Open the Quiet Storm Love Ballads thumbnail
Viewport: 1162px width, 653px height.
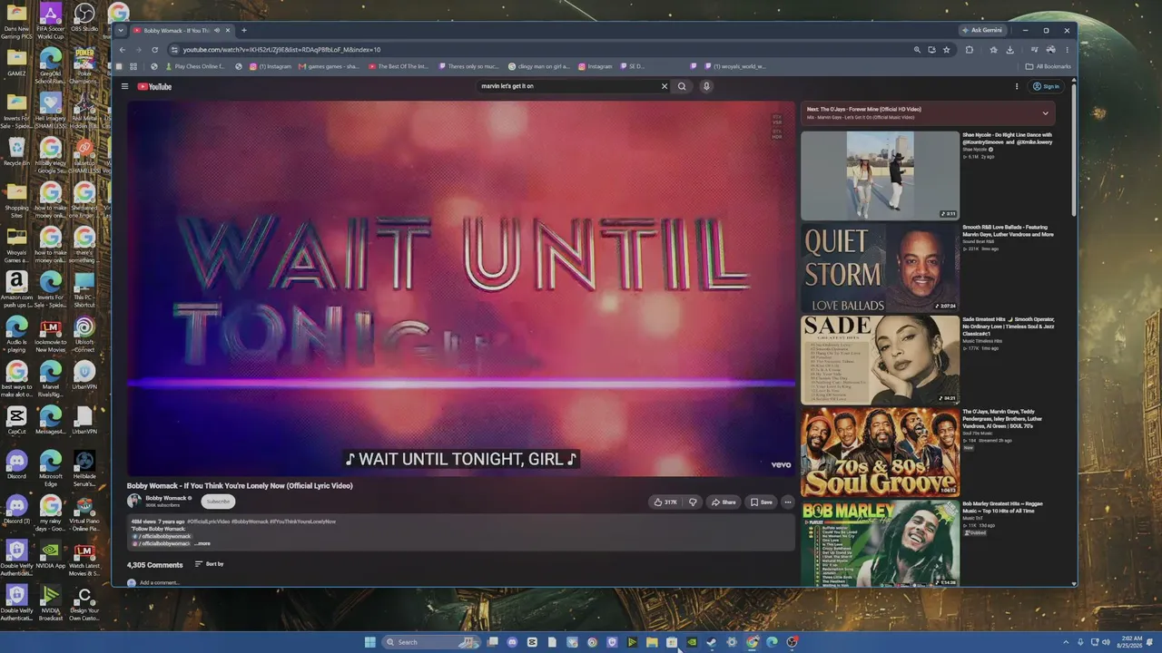pos(880,268)
